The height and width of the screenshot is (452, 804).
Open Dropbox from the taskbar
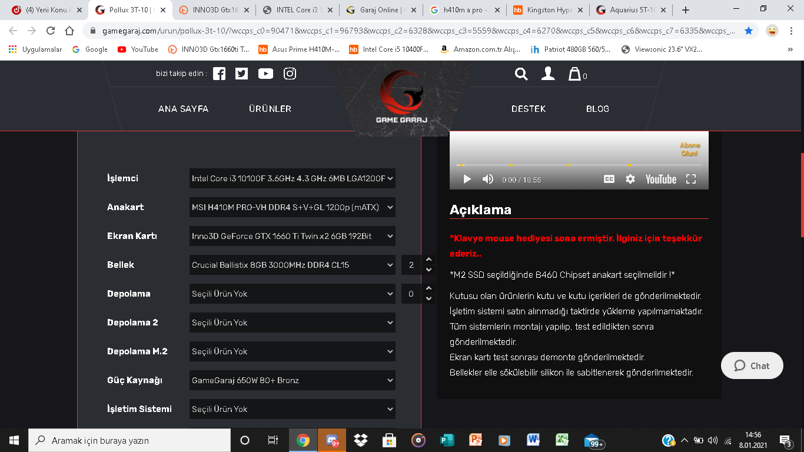pyautogui.click(x=361, y=440)
